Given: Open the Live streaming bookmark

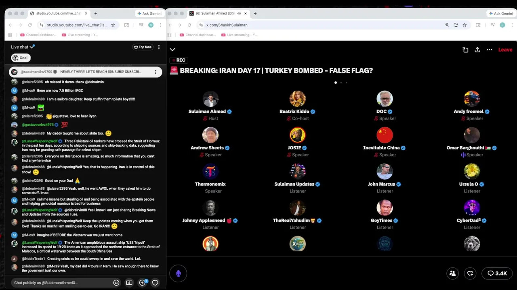Looking at the screenshot, I should coord(80,35).
